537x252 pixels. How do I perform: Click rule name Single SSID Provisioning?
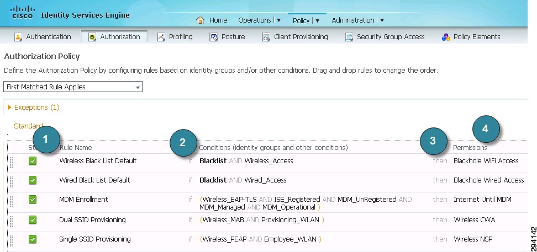[x=95, y=239]
